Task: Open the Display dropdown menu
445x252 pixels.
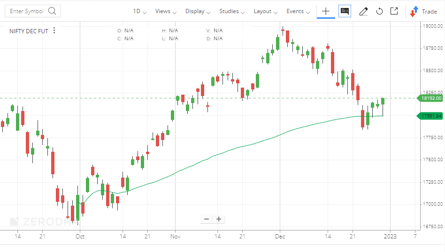Action: pos(198,11)
